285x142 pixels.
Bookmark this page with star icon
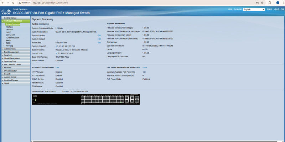(x=262, y=3)
